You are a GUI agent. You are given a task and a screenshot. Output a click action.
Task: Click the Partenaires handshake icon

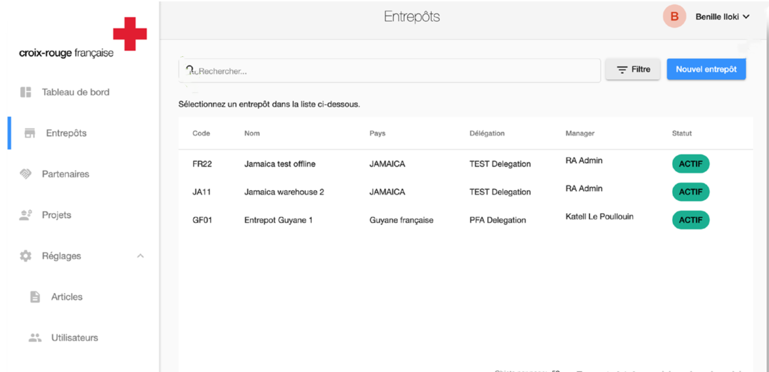coord(26,174)
